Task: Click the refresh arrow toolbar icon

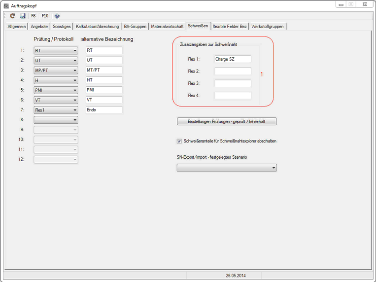Action: click(x=13, y=16)
